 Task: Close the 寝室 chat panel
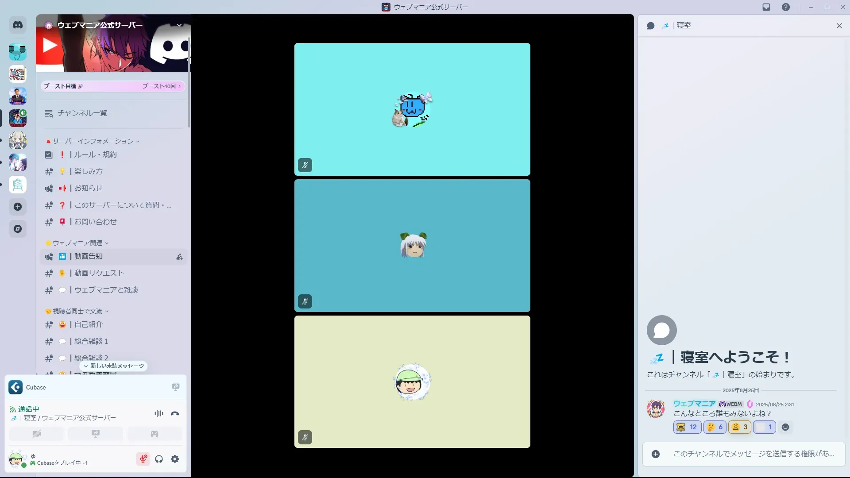pyautogui.click(x=839, y=26)
